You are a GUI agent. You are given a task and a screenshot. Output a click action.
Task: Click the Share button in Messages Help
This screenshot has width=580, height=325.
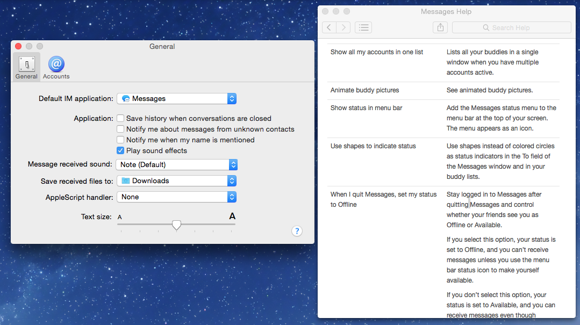pyautogui.click(x=440, y=27)
